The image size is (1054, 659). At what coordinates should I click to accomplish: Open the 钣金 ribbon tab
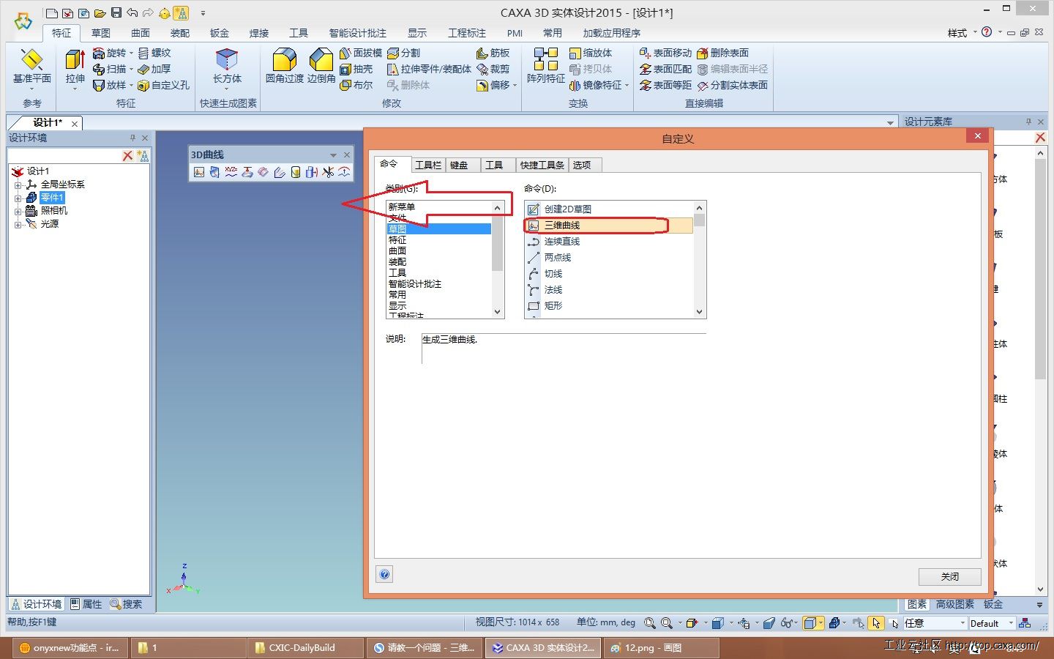[219, 33]
